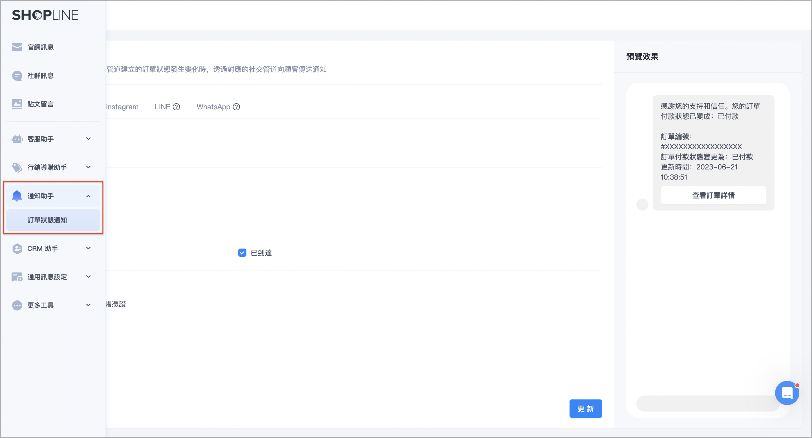
Task: Click the bell icon for 通知助手
Action: (17, 196)
